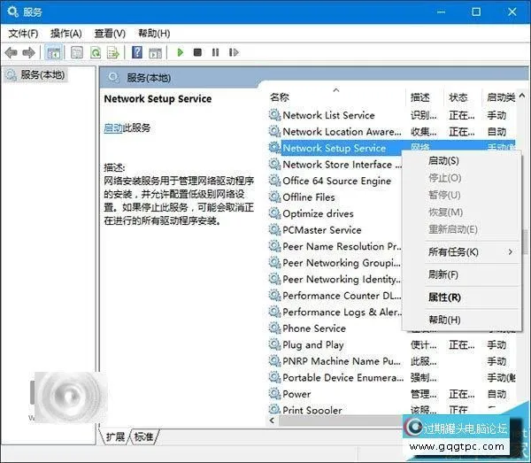Toggle the console tree pane icon
This screenshot has height=463, width=531.
pyautogui.click(x=54, y=53)
